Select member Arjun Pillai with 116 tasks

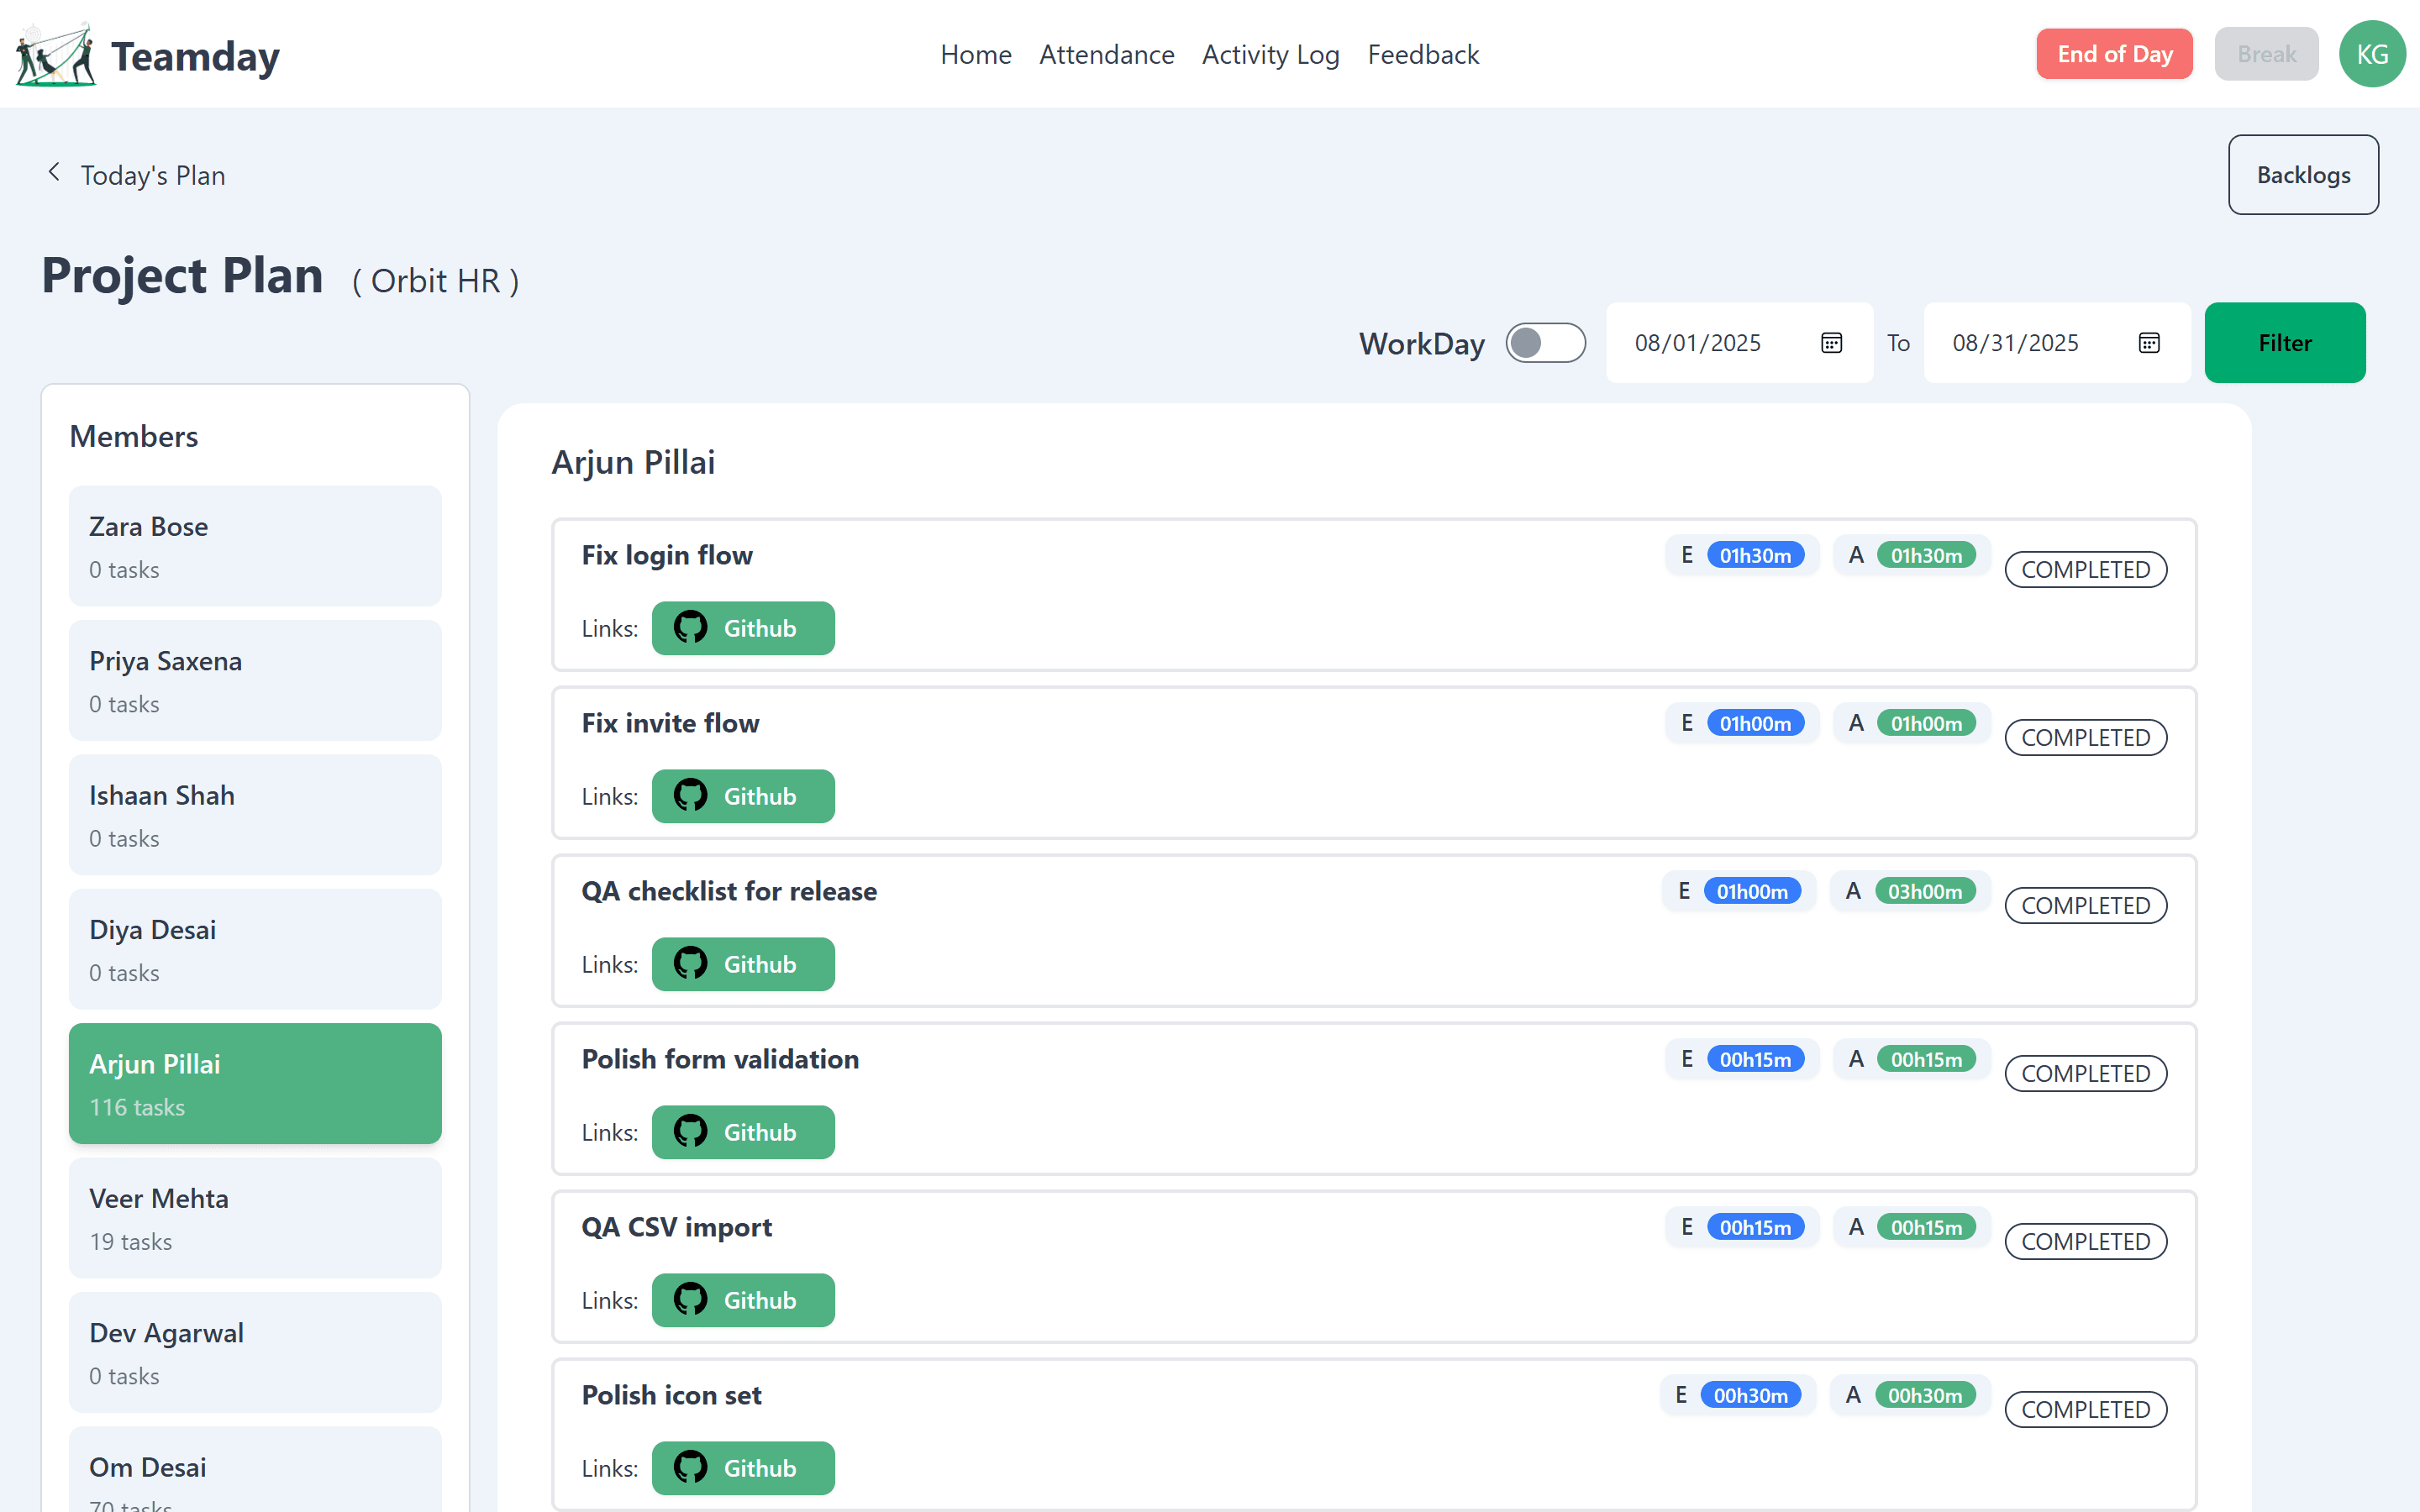click(255, 1083)
